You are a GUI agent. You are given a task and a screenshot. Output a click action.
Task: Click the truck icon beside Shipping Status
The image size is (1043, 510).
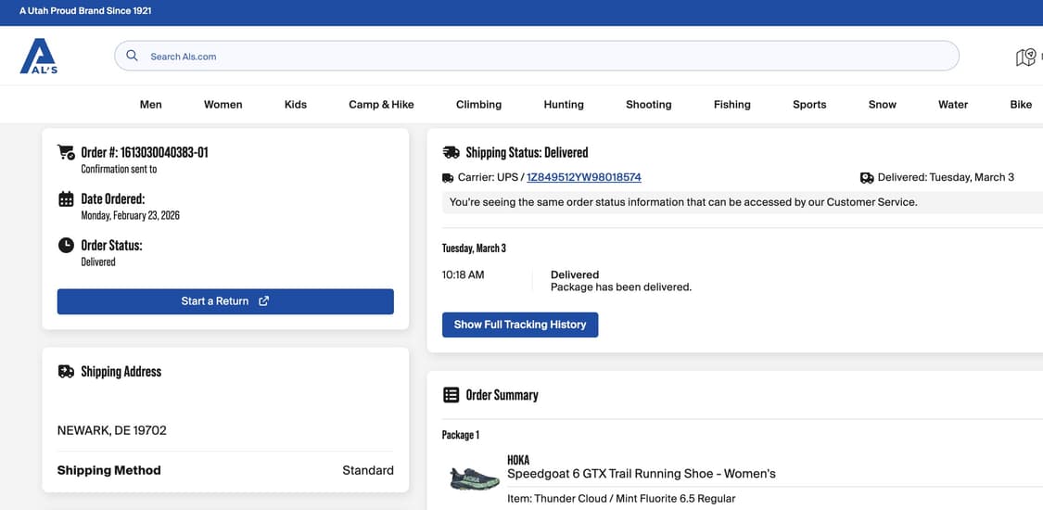coord(451,152)
